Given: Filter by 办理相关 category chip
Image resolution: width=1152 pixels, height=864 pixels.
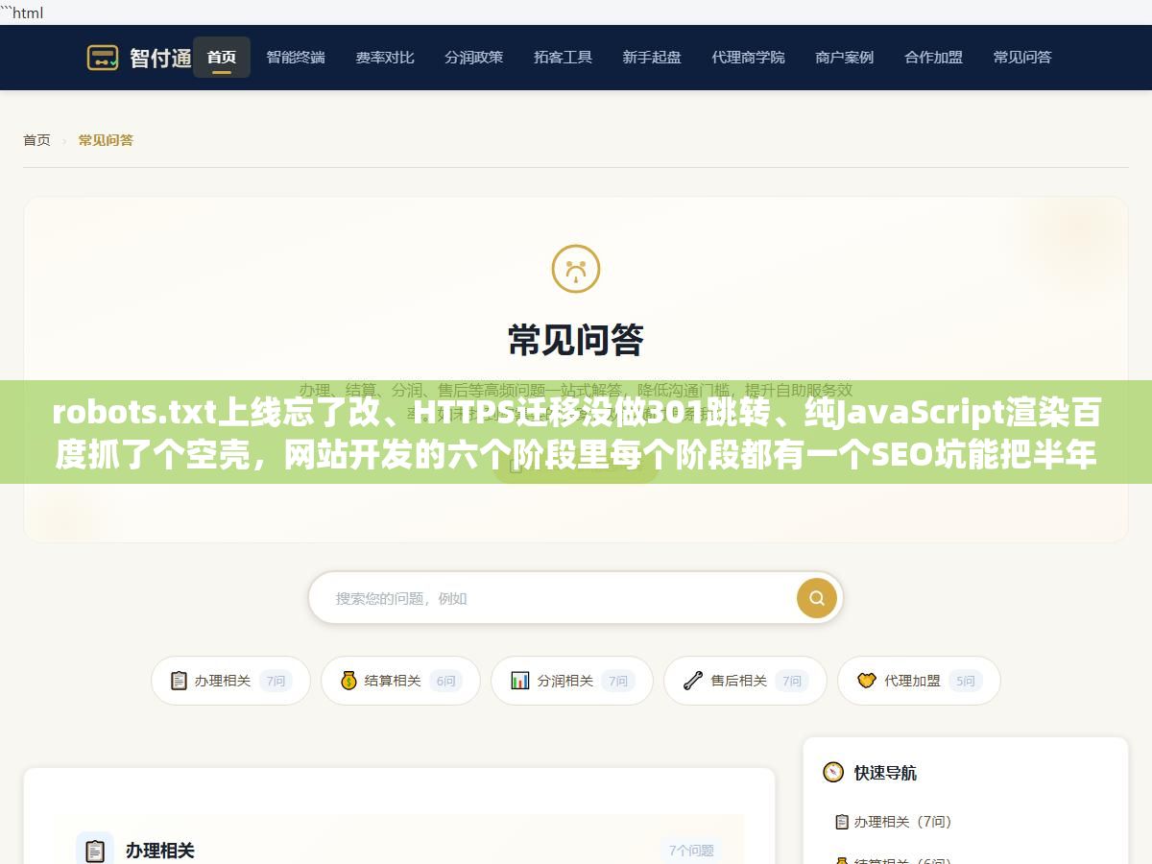Looking at the screenshot, I should [230, 681].
